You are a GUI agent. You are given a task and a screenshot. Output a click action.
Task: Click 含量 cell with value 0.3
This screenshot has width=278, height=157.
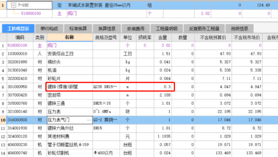pos(163,87)
